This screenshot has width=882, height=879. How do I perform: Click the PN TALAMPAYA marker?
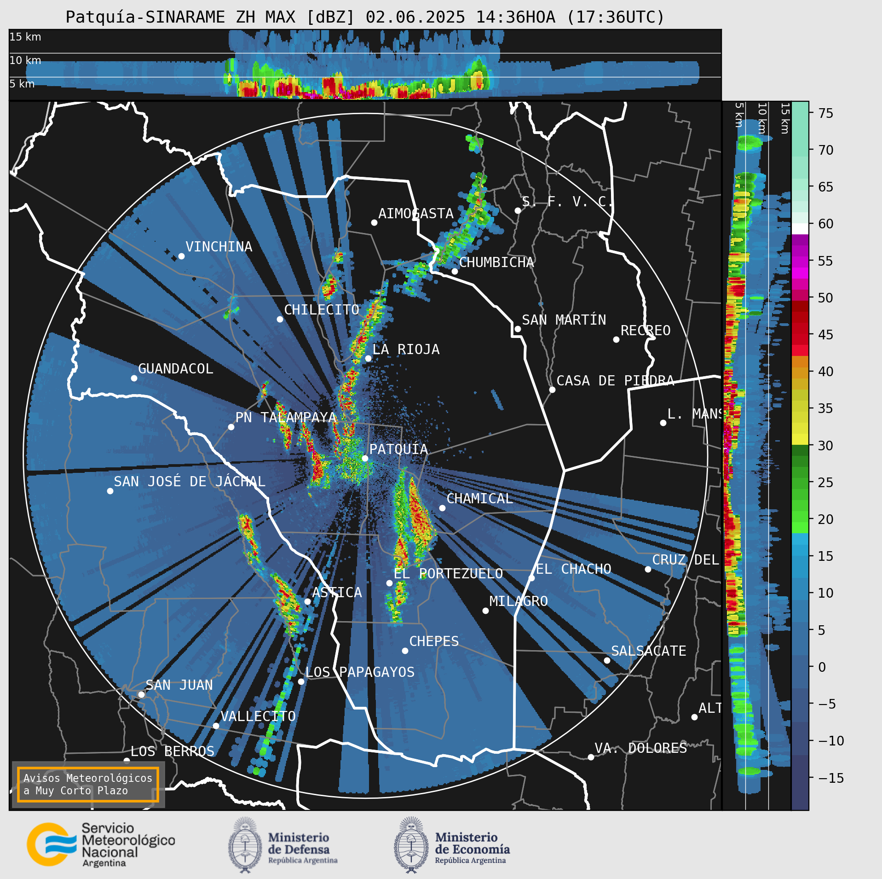tap(231, 427)
